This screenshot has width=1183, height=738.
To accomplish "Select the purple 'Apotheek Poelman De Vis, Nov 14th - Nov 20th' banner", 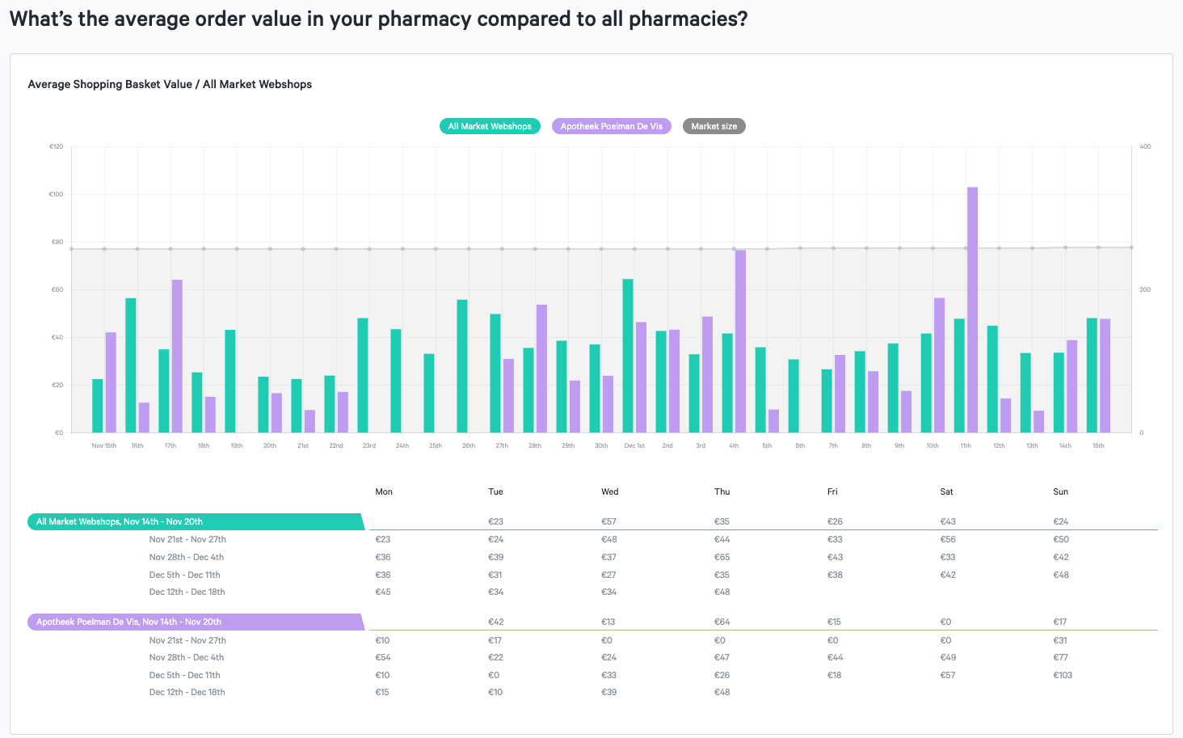I will pyautogui.click(x=196, y=622).
